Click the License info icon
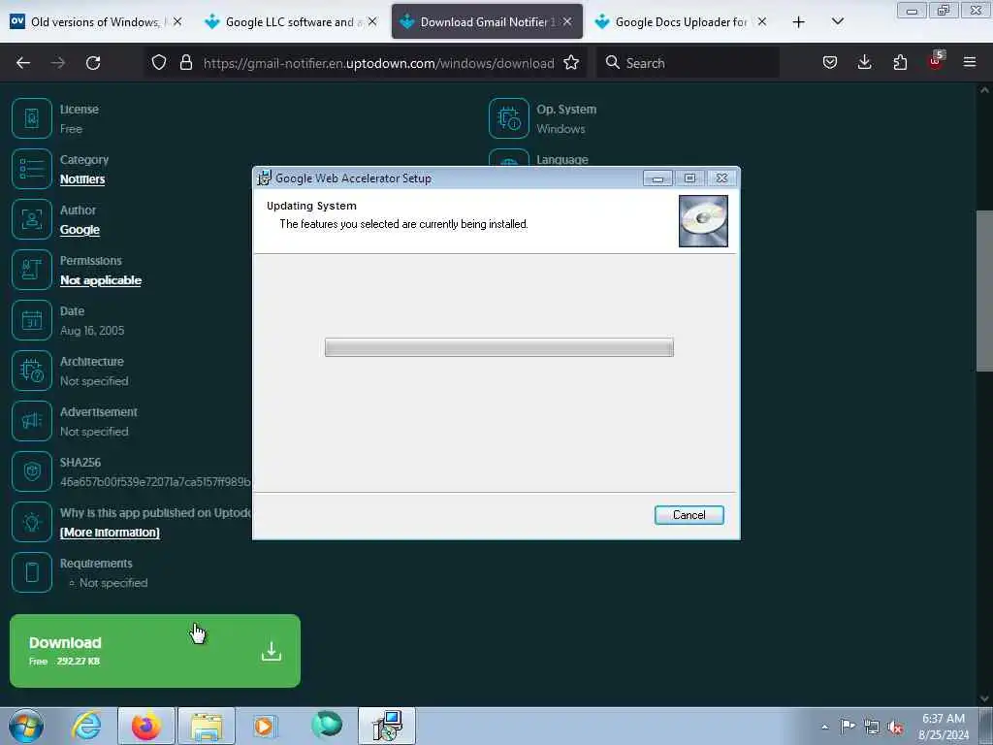 click(32, 118)
